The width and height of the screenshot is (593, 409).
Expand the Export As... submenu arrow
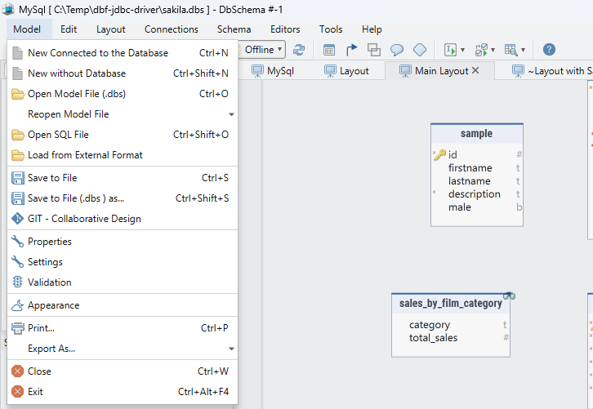(231, 349)
